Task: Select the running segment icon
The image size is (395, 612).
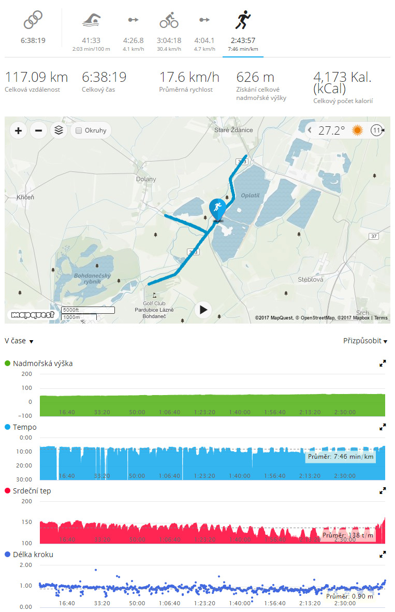Action: [242, 21]
